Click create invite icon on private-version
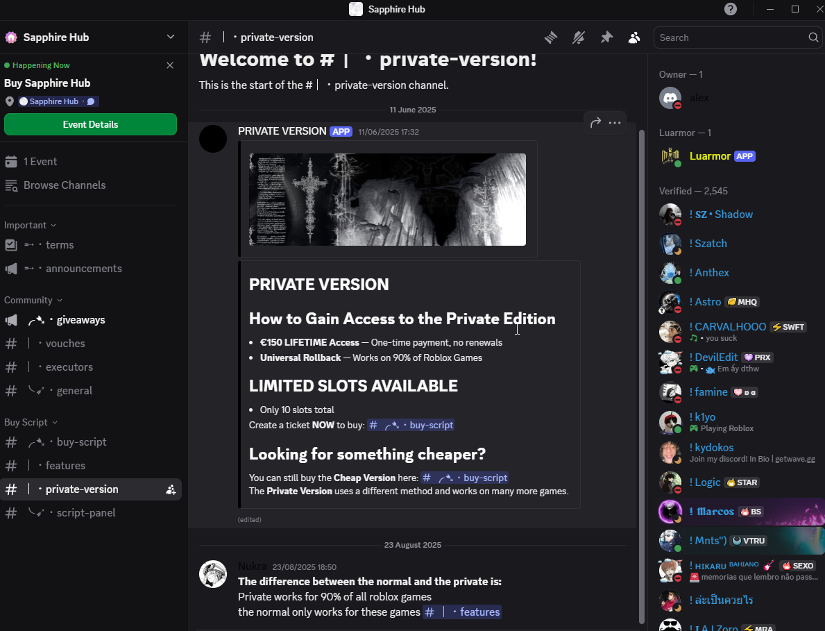The height and width of the screenshot is (631, 825). pos(171,489)
